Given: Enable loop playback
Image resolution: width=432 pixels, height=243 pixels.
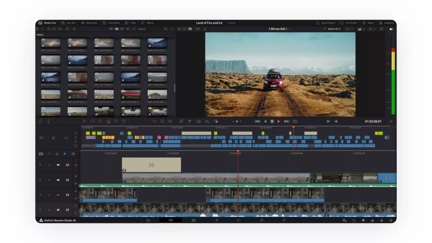Looking at the screenshot, I should (x=295, y=122).
